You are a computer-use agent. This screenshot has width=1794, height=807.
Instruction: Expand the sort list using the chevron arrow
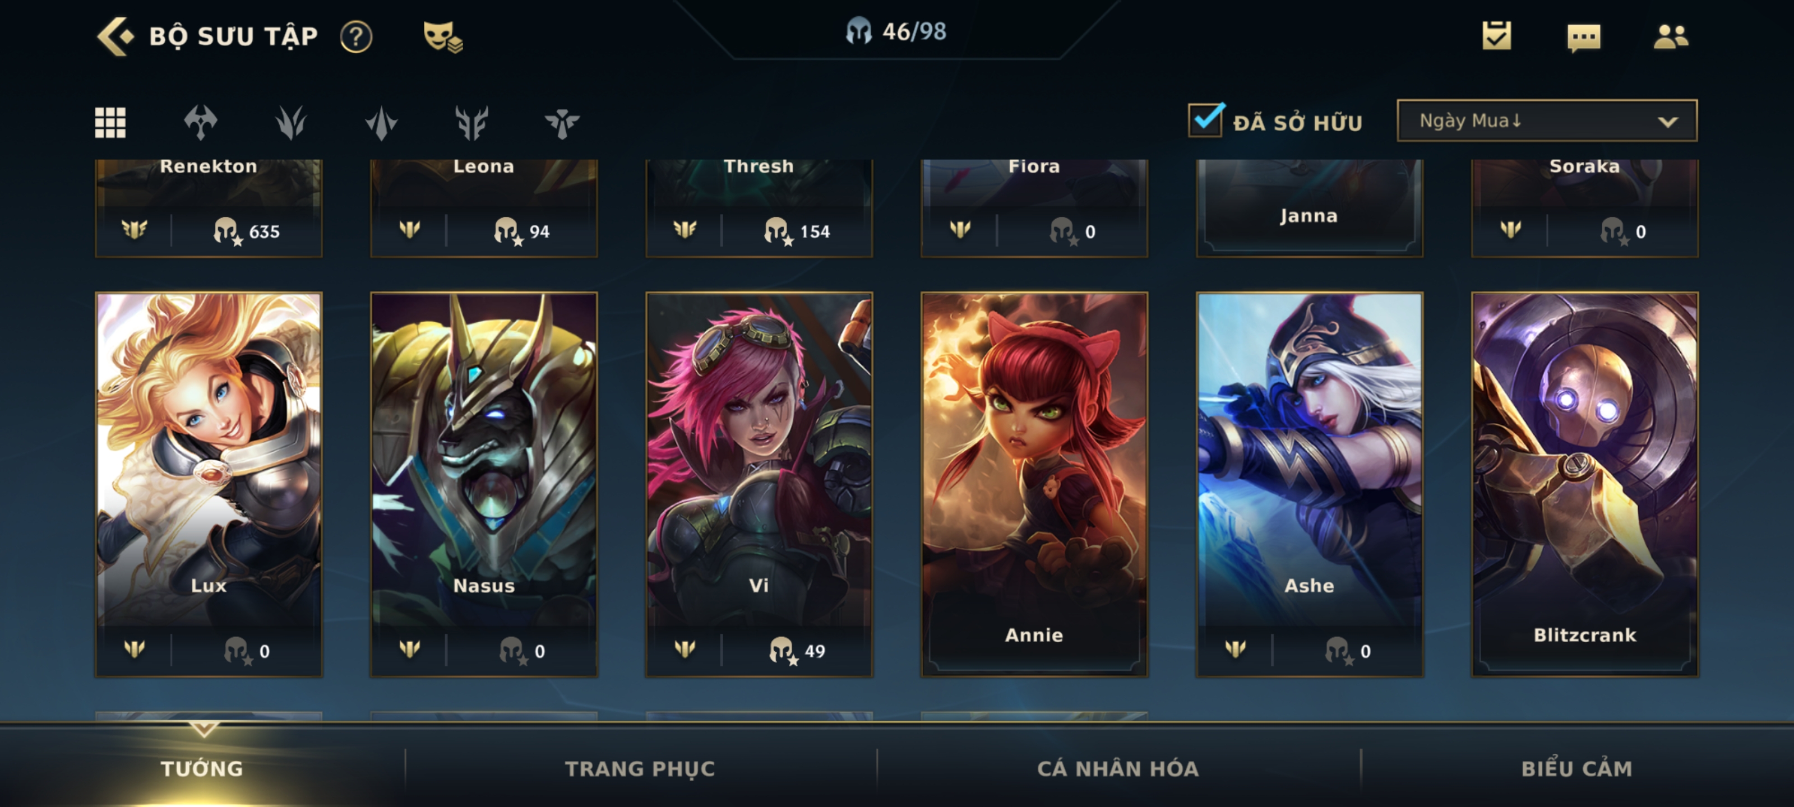tap(1667, 122)
